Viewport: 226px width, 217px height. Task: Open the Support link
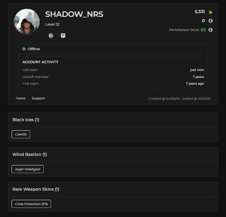[38, 98]
